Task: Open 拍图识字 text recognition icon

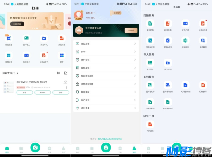Action: [9, 55]
